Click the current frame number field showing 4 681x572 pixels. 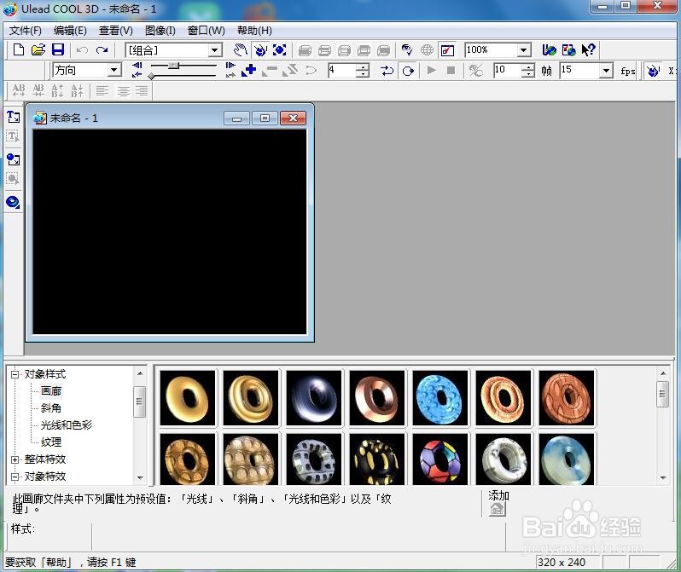coord(341,70)
